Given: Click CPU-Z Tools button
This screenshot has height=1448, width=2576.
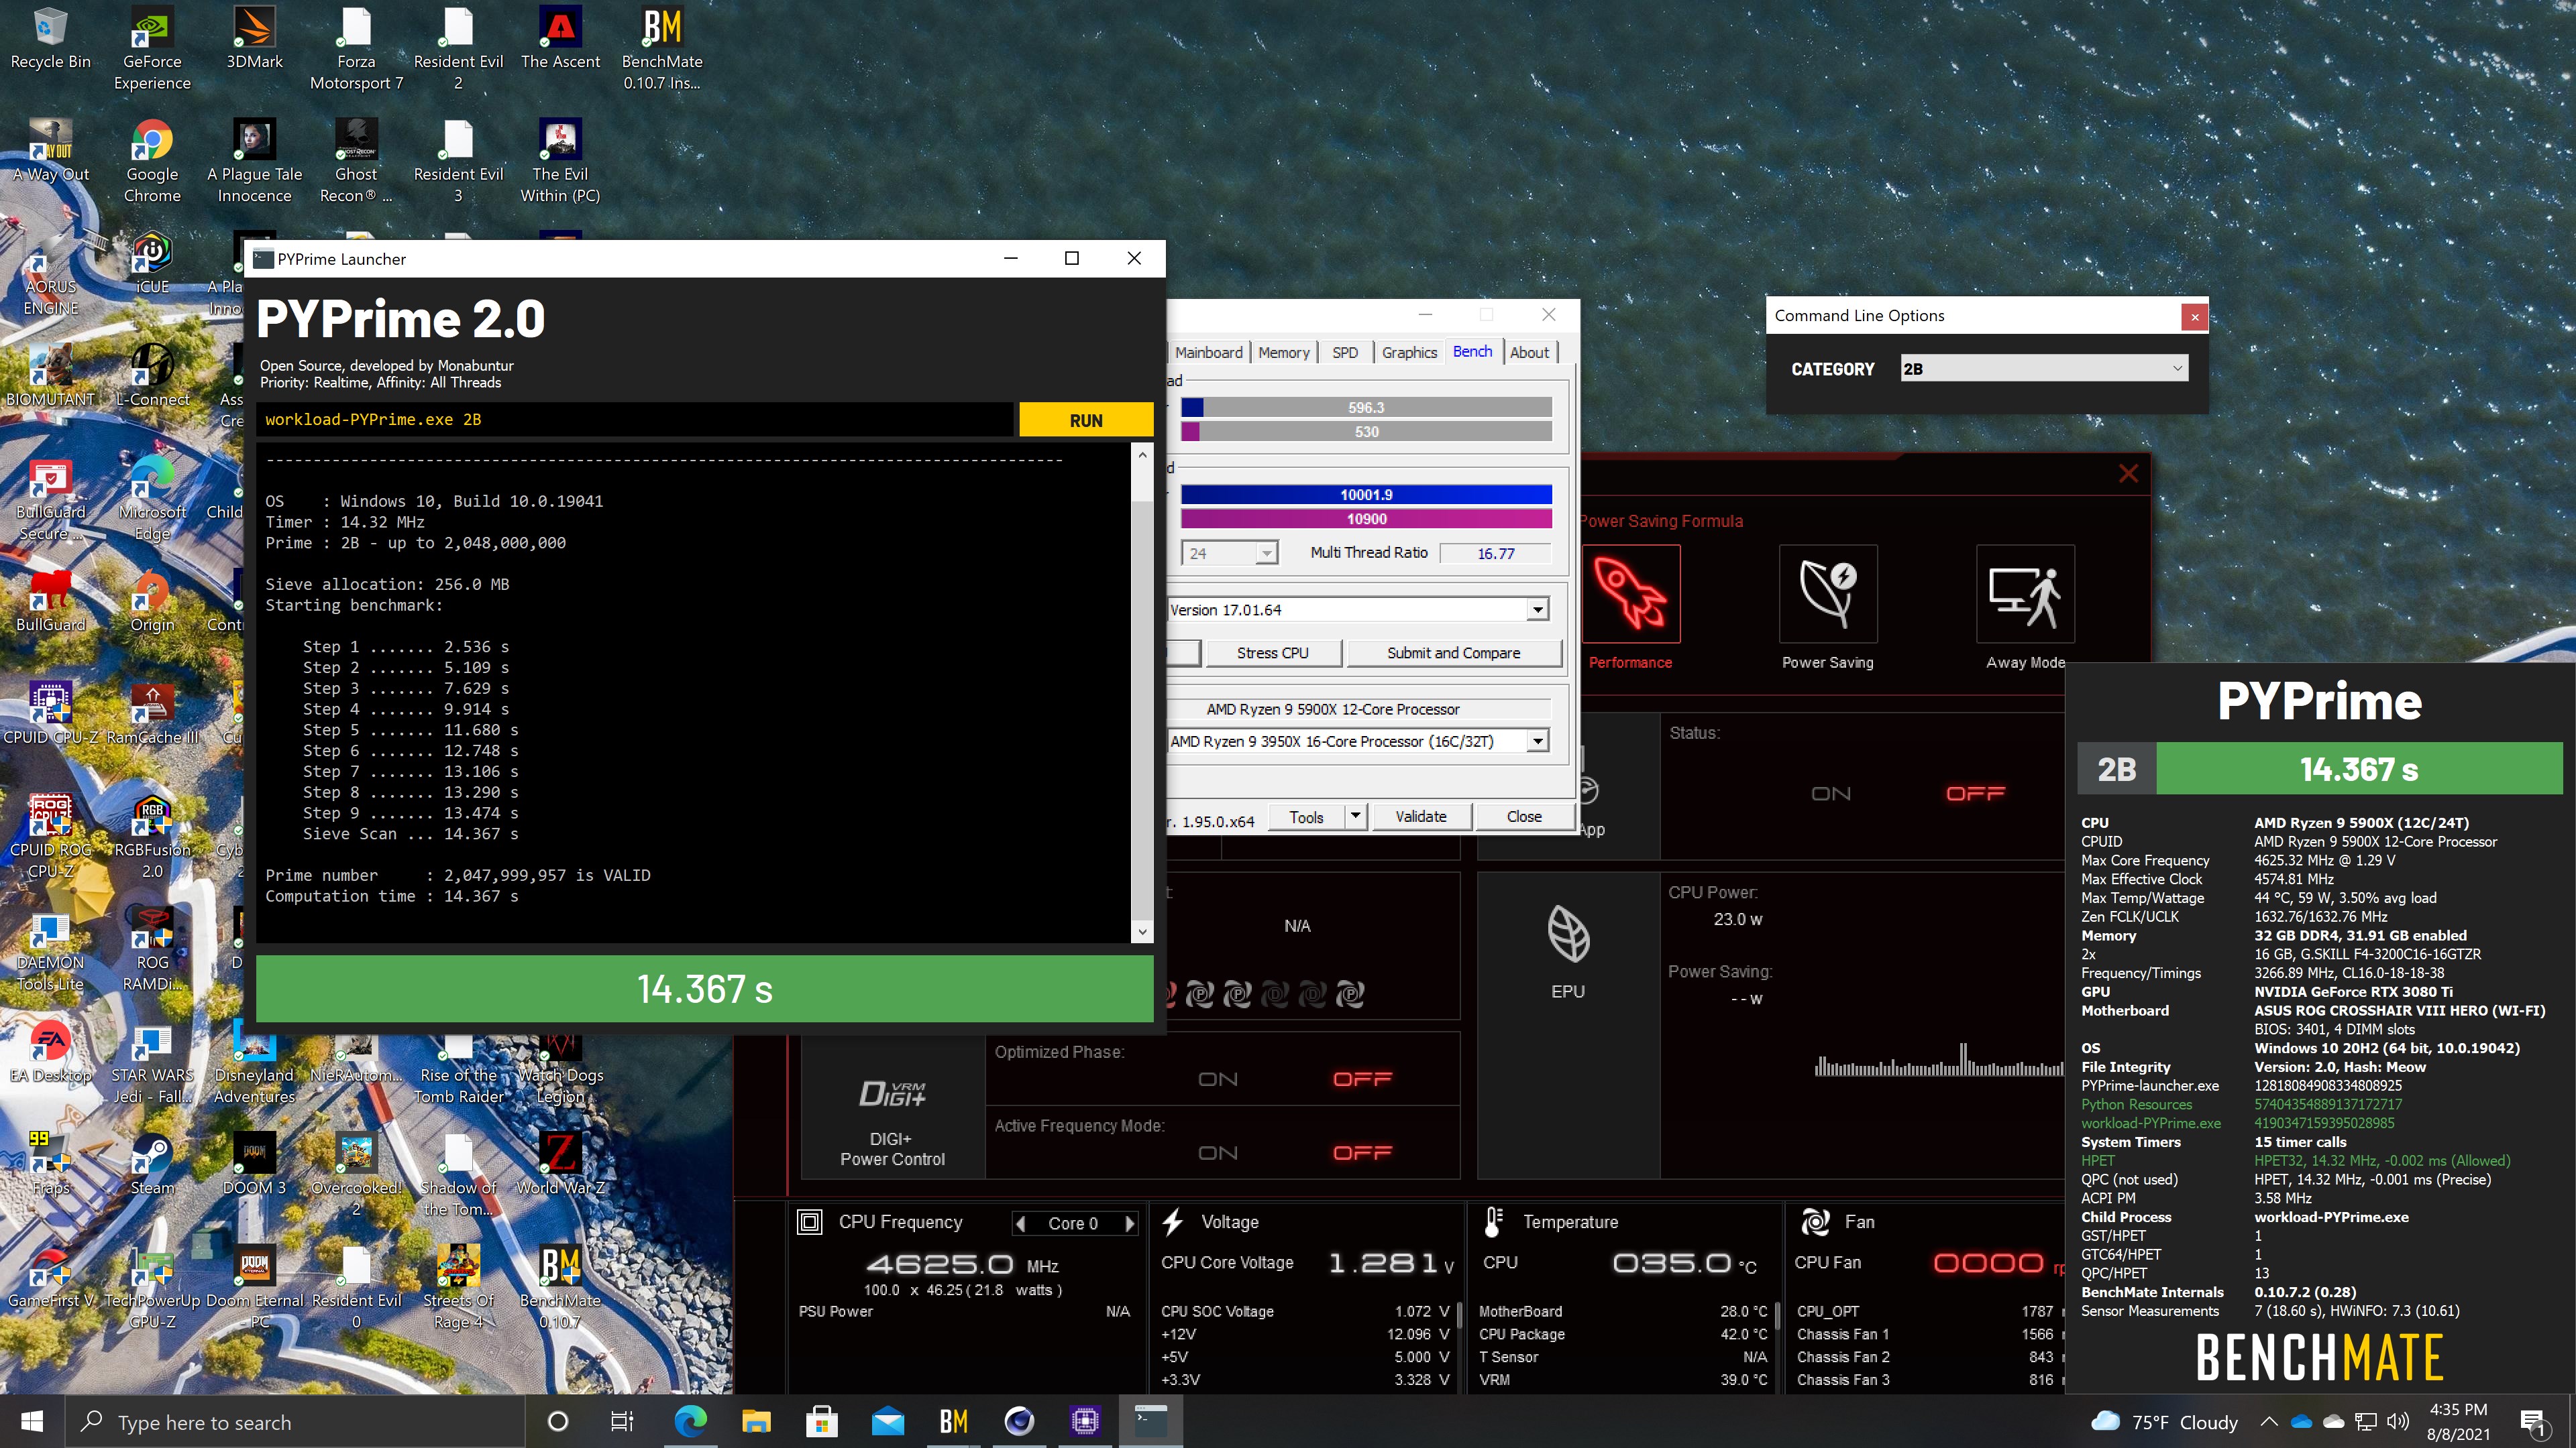Looking at the screenshot, I should pyautogui.click(x=1306, y=817).
